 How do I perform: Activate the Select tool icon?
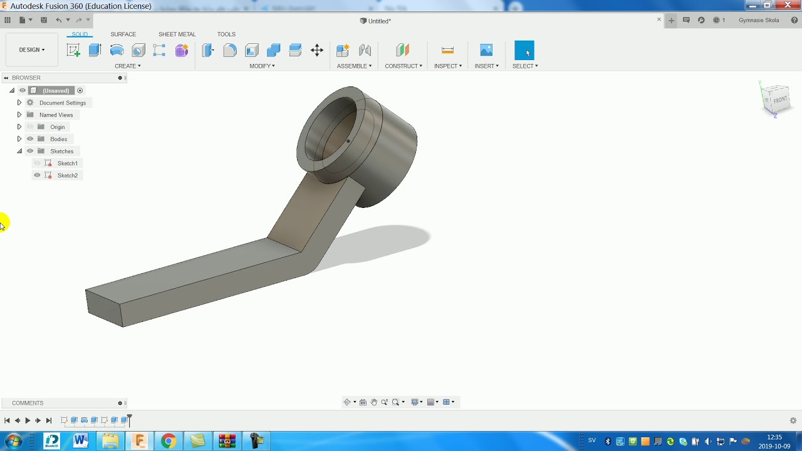pyautogui.click(x=524, y=50)
